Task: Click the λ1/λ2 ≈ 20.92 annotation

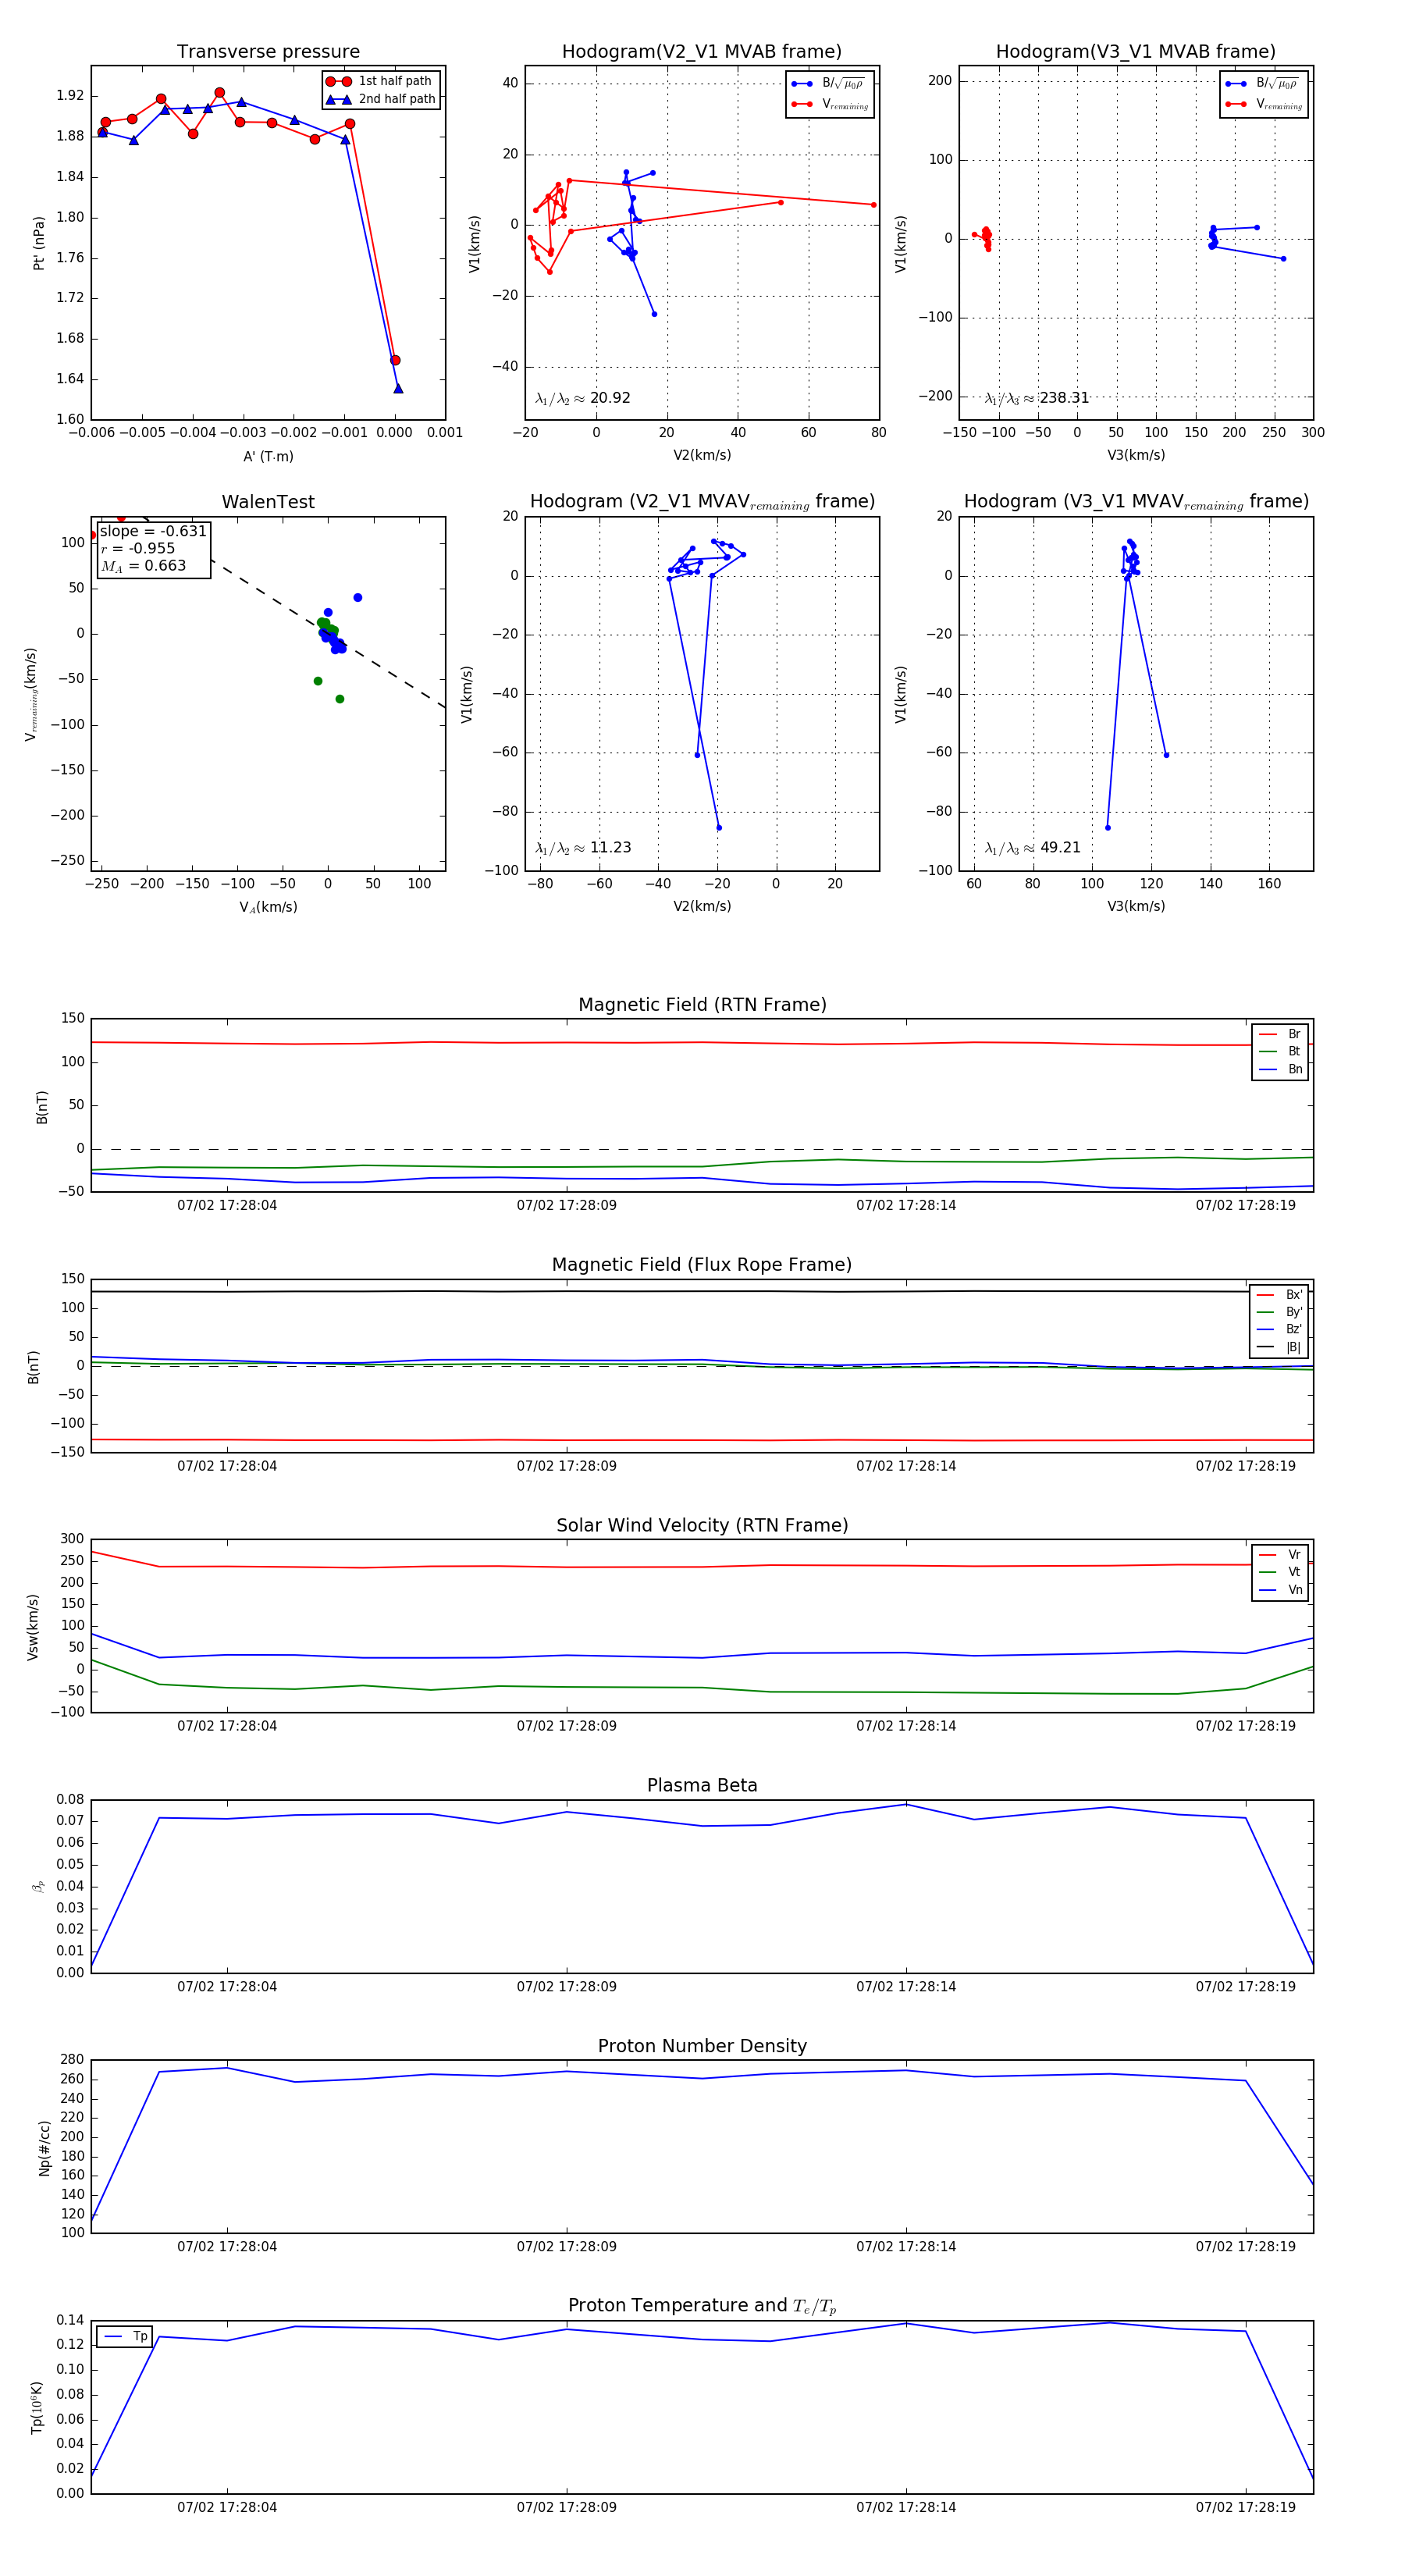Action: click(x=582, y=398)
